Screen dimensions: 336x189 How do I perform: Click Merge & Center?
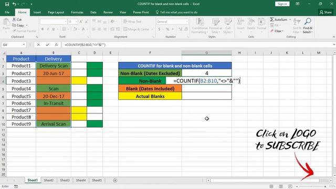pyautogui.click(x=136, y=29)
